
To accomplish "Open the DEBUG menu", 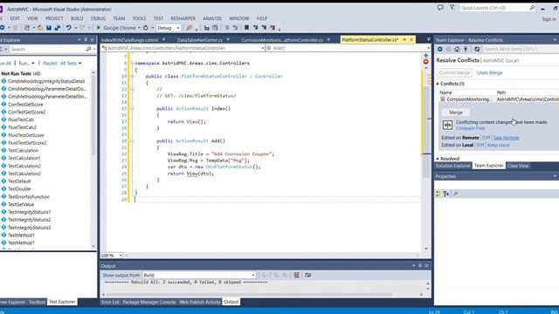I will 98,18.
